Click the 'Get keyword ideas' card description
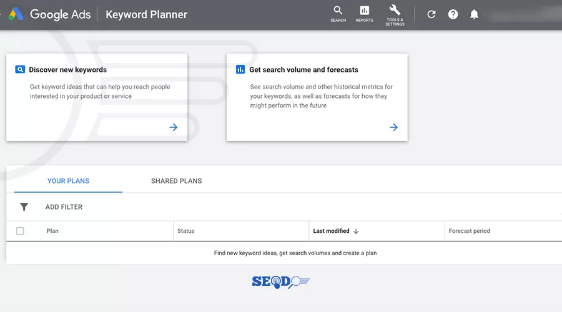The height and width of the screenshot is (312, 562). [100, 91]
